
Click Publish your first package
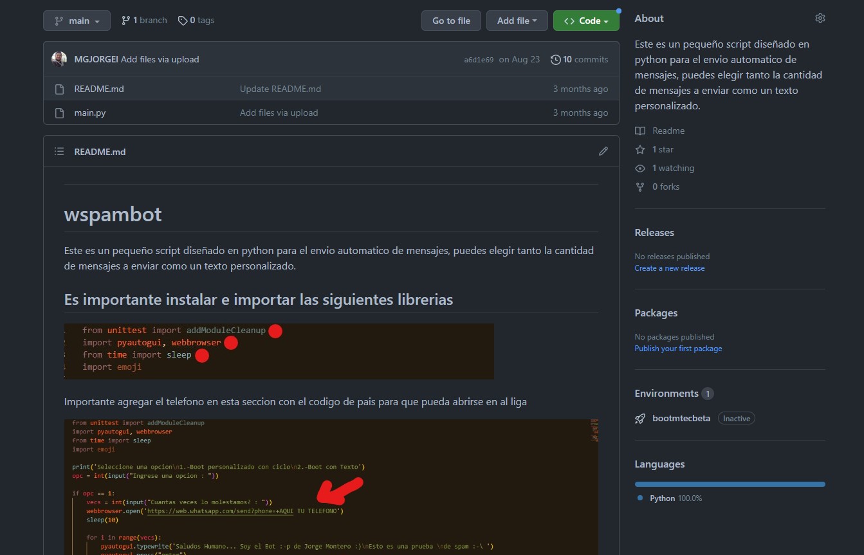[x=678, y=349]
